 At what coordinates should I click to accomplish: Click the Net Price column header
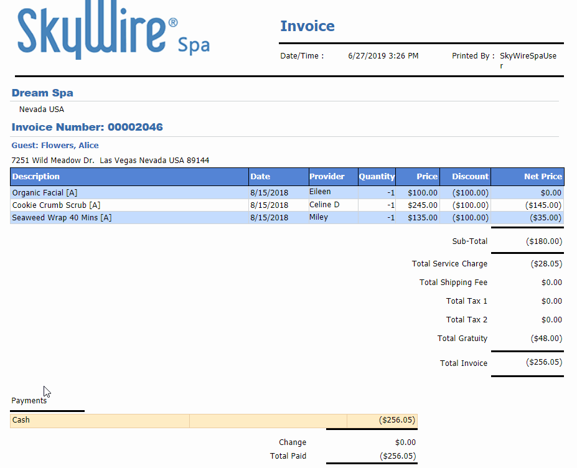click(x=542, y=177)
